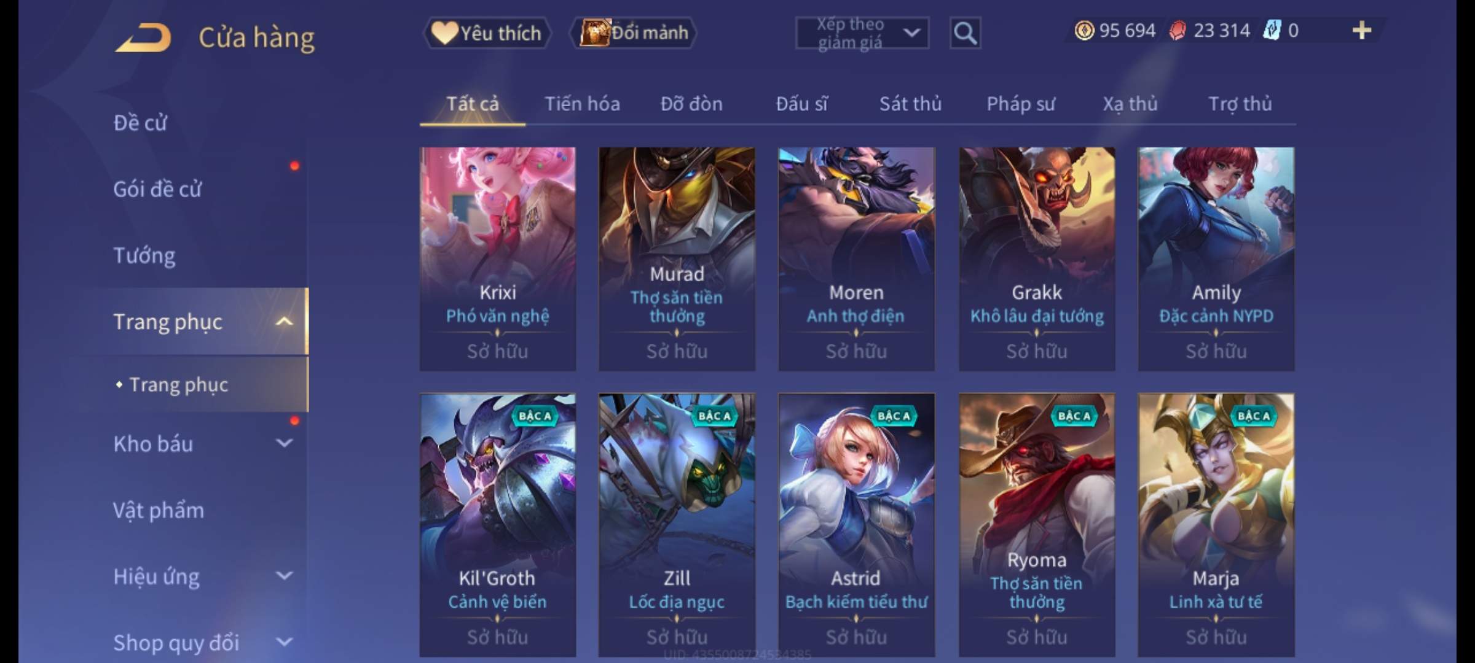Go to Tướng in the sidebar
Image resolution: width=1475 pixels, height=663 pixels.
point(144,255)
